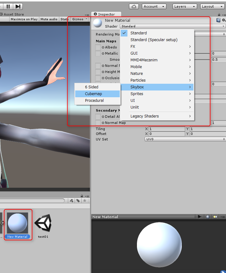The image size is (226, 273).
Task: Pause the game with the Pause button
Action: click(8, 7)
